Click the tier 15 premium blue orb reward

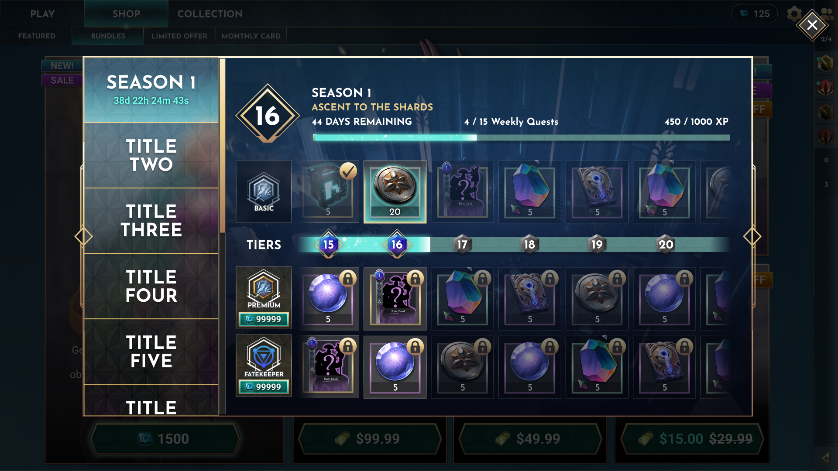[328, 299]
